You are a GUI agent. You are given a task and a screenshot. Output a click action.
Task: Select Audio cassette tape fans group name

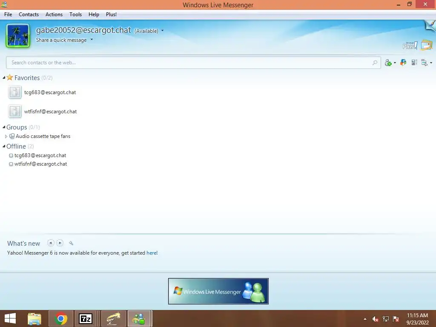(x=43, y=136)
